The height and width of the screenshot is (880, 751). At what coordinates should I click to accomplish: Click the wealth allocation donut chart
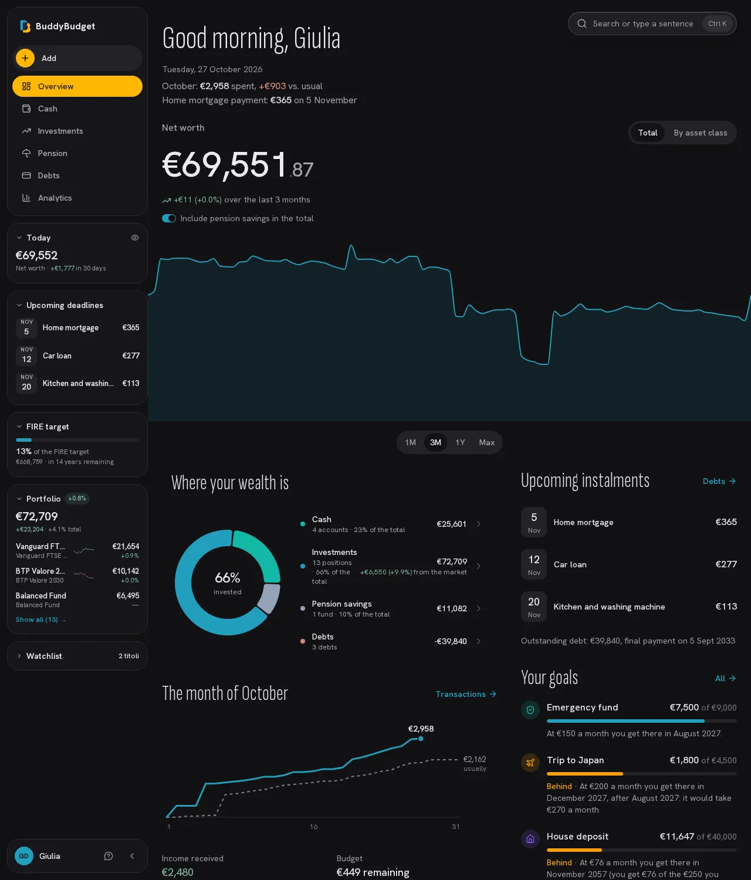pyautogui.click(x=228, y=583)
